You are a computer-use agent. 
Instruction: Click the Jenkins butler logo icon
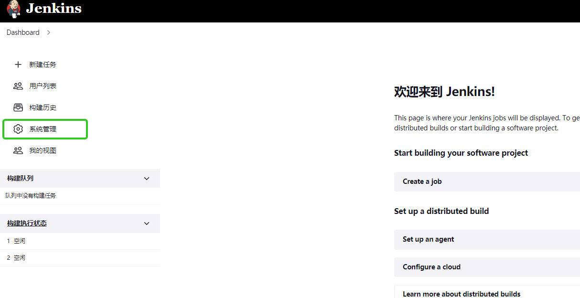14,9
